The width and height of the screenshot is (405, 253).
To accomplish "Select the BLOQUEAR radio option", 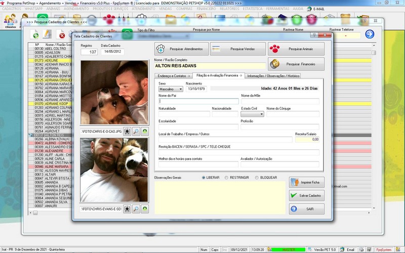I will (266, 178).
